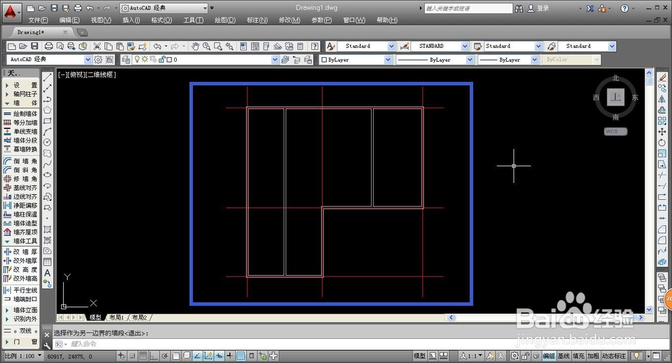The height and width of the screenshot is (363, 672).
Task: Click the Move tool in the modify toolbar
Action: [x=662, y=132]
